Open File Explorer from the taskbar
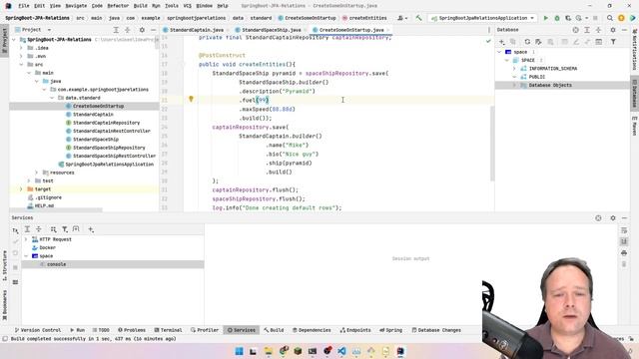This screenshot has height=359, width=639. pos(269,351)
